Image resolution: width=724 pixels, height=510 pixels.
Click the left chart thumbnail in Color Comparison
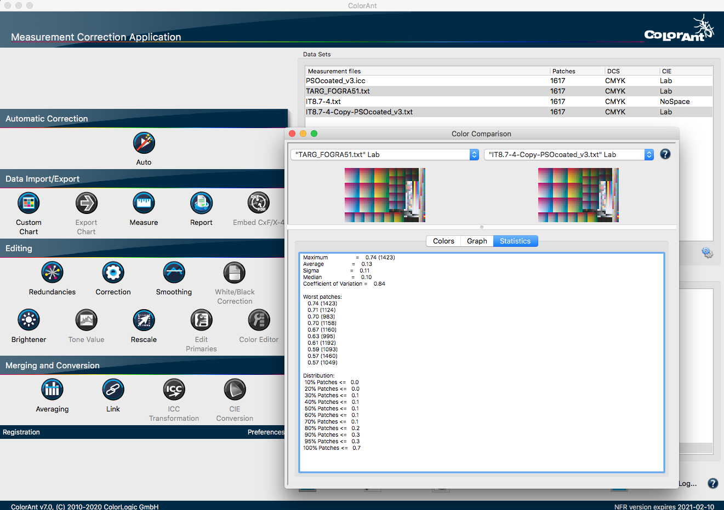pyautogui.click(x=385, y=195)
